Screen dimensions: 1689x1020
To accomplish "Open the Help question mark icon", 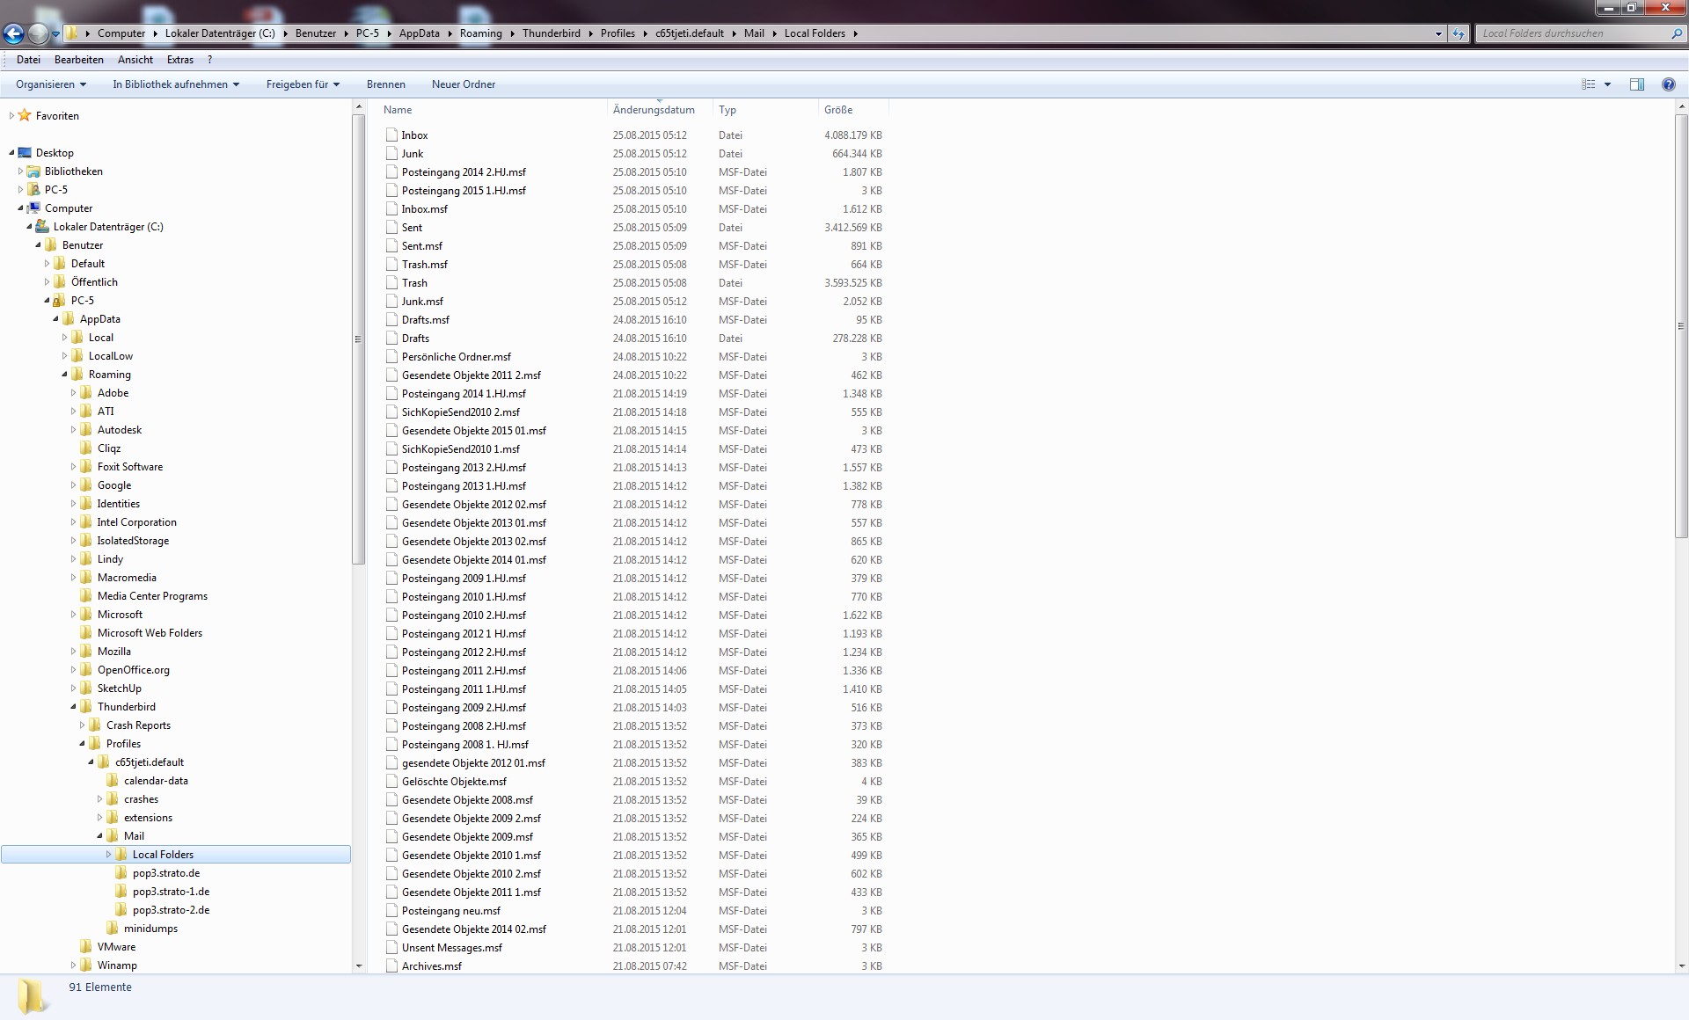I will [1669, 84].
